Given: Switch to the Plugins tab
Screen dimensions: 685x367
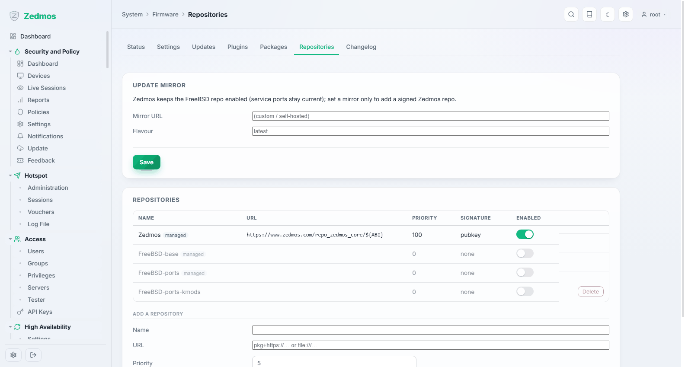Looking at the screenshot, I should [237, 47].
